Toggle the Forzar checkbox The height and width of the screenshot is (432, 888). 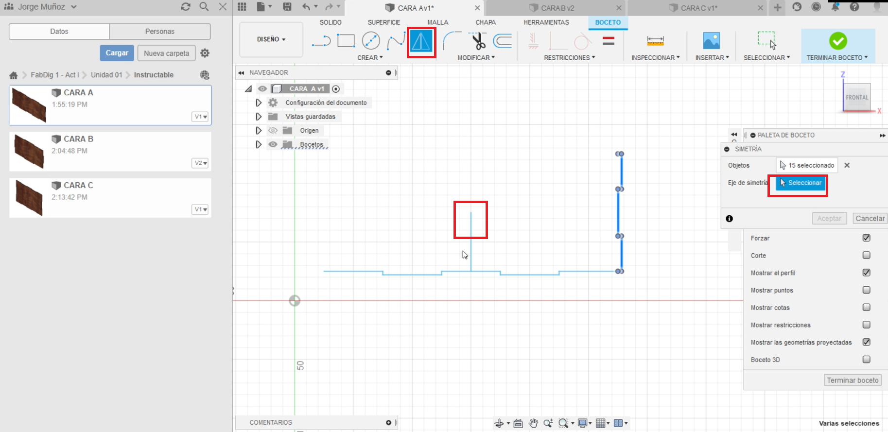866,238
